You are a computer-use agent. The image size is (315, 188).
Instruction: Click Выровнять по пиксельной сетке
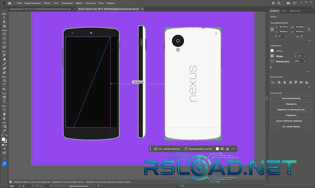(x=291, y=109)
